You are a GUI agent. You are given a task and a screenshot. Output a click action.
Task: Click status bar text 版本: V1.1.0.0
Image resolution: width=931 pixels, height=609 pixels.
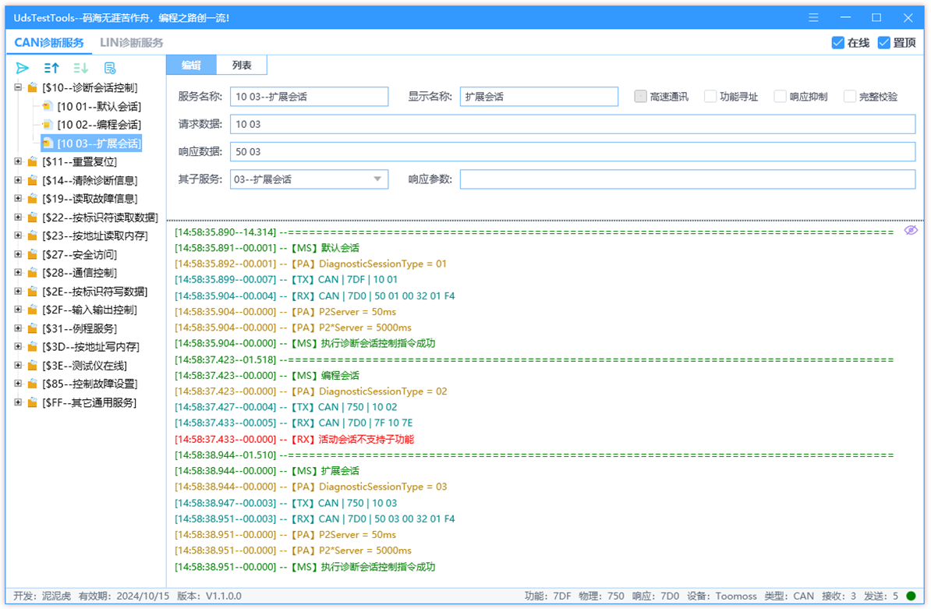pyautogui.click(x=210, y=596)
